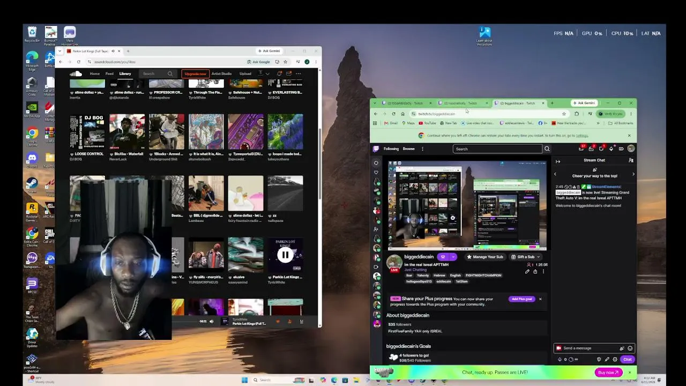Toggle like on the zz track

[270, 216]
